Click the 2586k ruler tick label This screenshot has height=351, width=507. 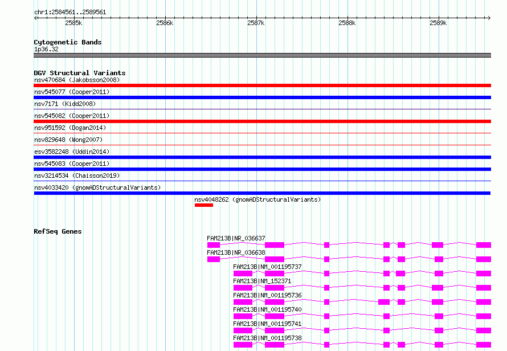pos(165,23)
